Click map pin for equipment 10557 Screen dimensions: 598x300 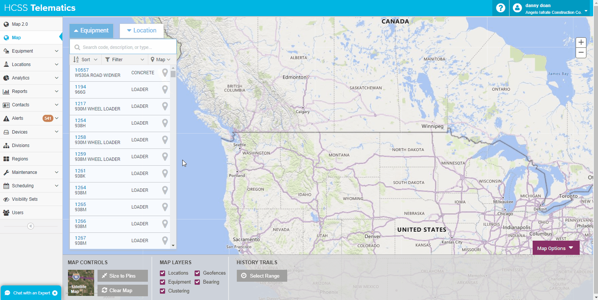click(165, 73)
